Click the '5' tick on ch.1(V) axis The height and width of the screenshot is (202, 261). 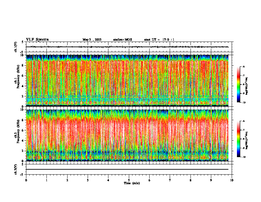(x=23, y=42)
